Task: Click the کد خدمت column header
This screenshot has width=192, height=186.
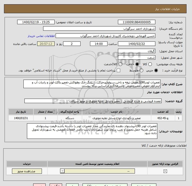Action: pos(163,112)
